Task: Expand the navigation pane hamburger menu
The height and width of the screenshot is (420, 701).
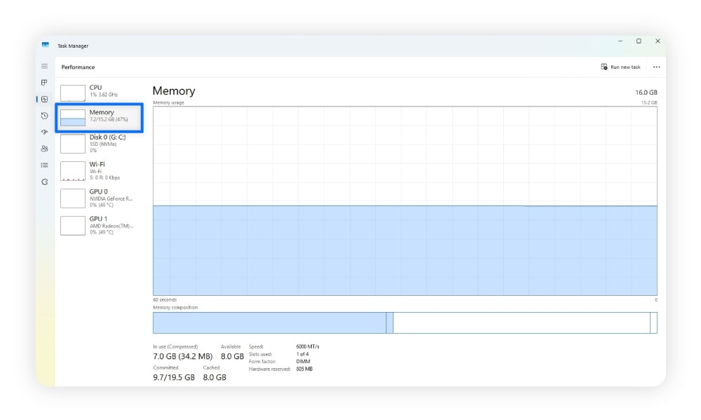Action: pos(43,66)
